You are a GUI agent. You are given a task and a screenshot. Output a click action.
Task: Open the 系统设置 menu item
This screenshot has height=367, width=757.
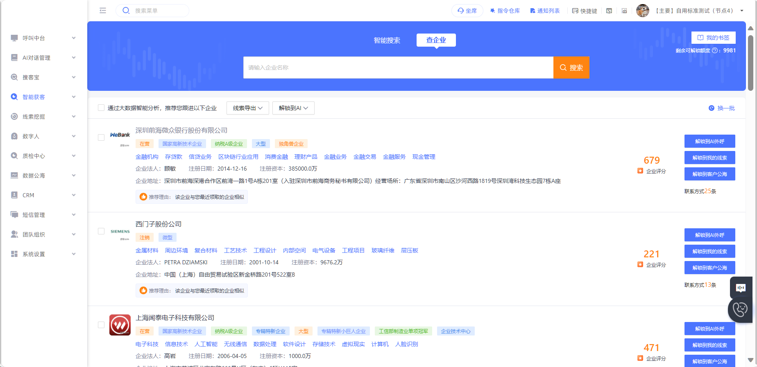coord(43,254)
